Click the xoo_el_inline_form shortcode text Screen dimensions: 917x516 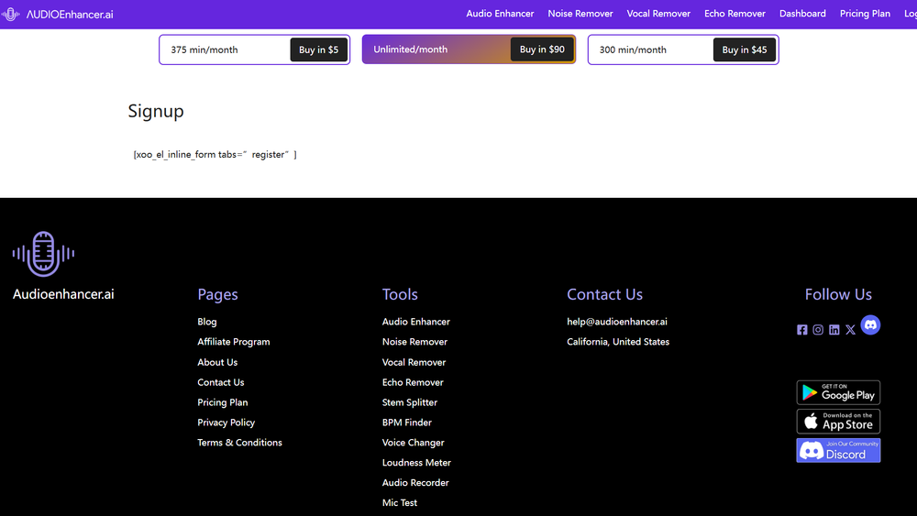215,155
